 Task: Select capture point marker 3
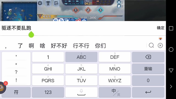click(100, 10)
